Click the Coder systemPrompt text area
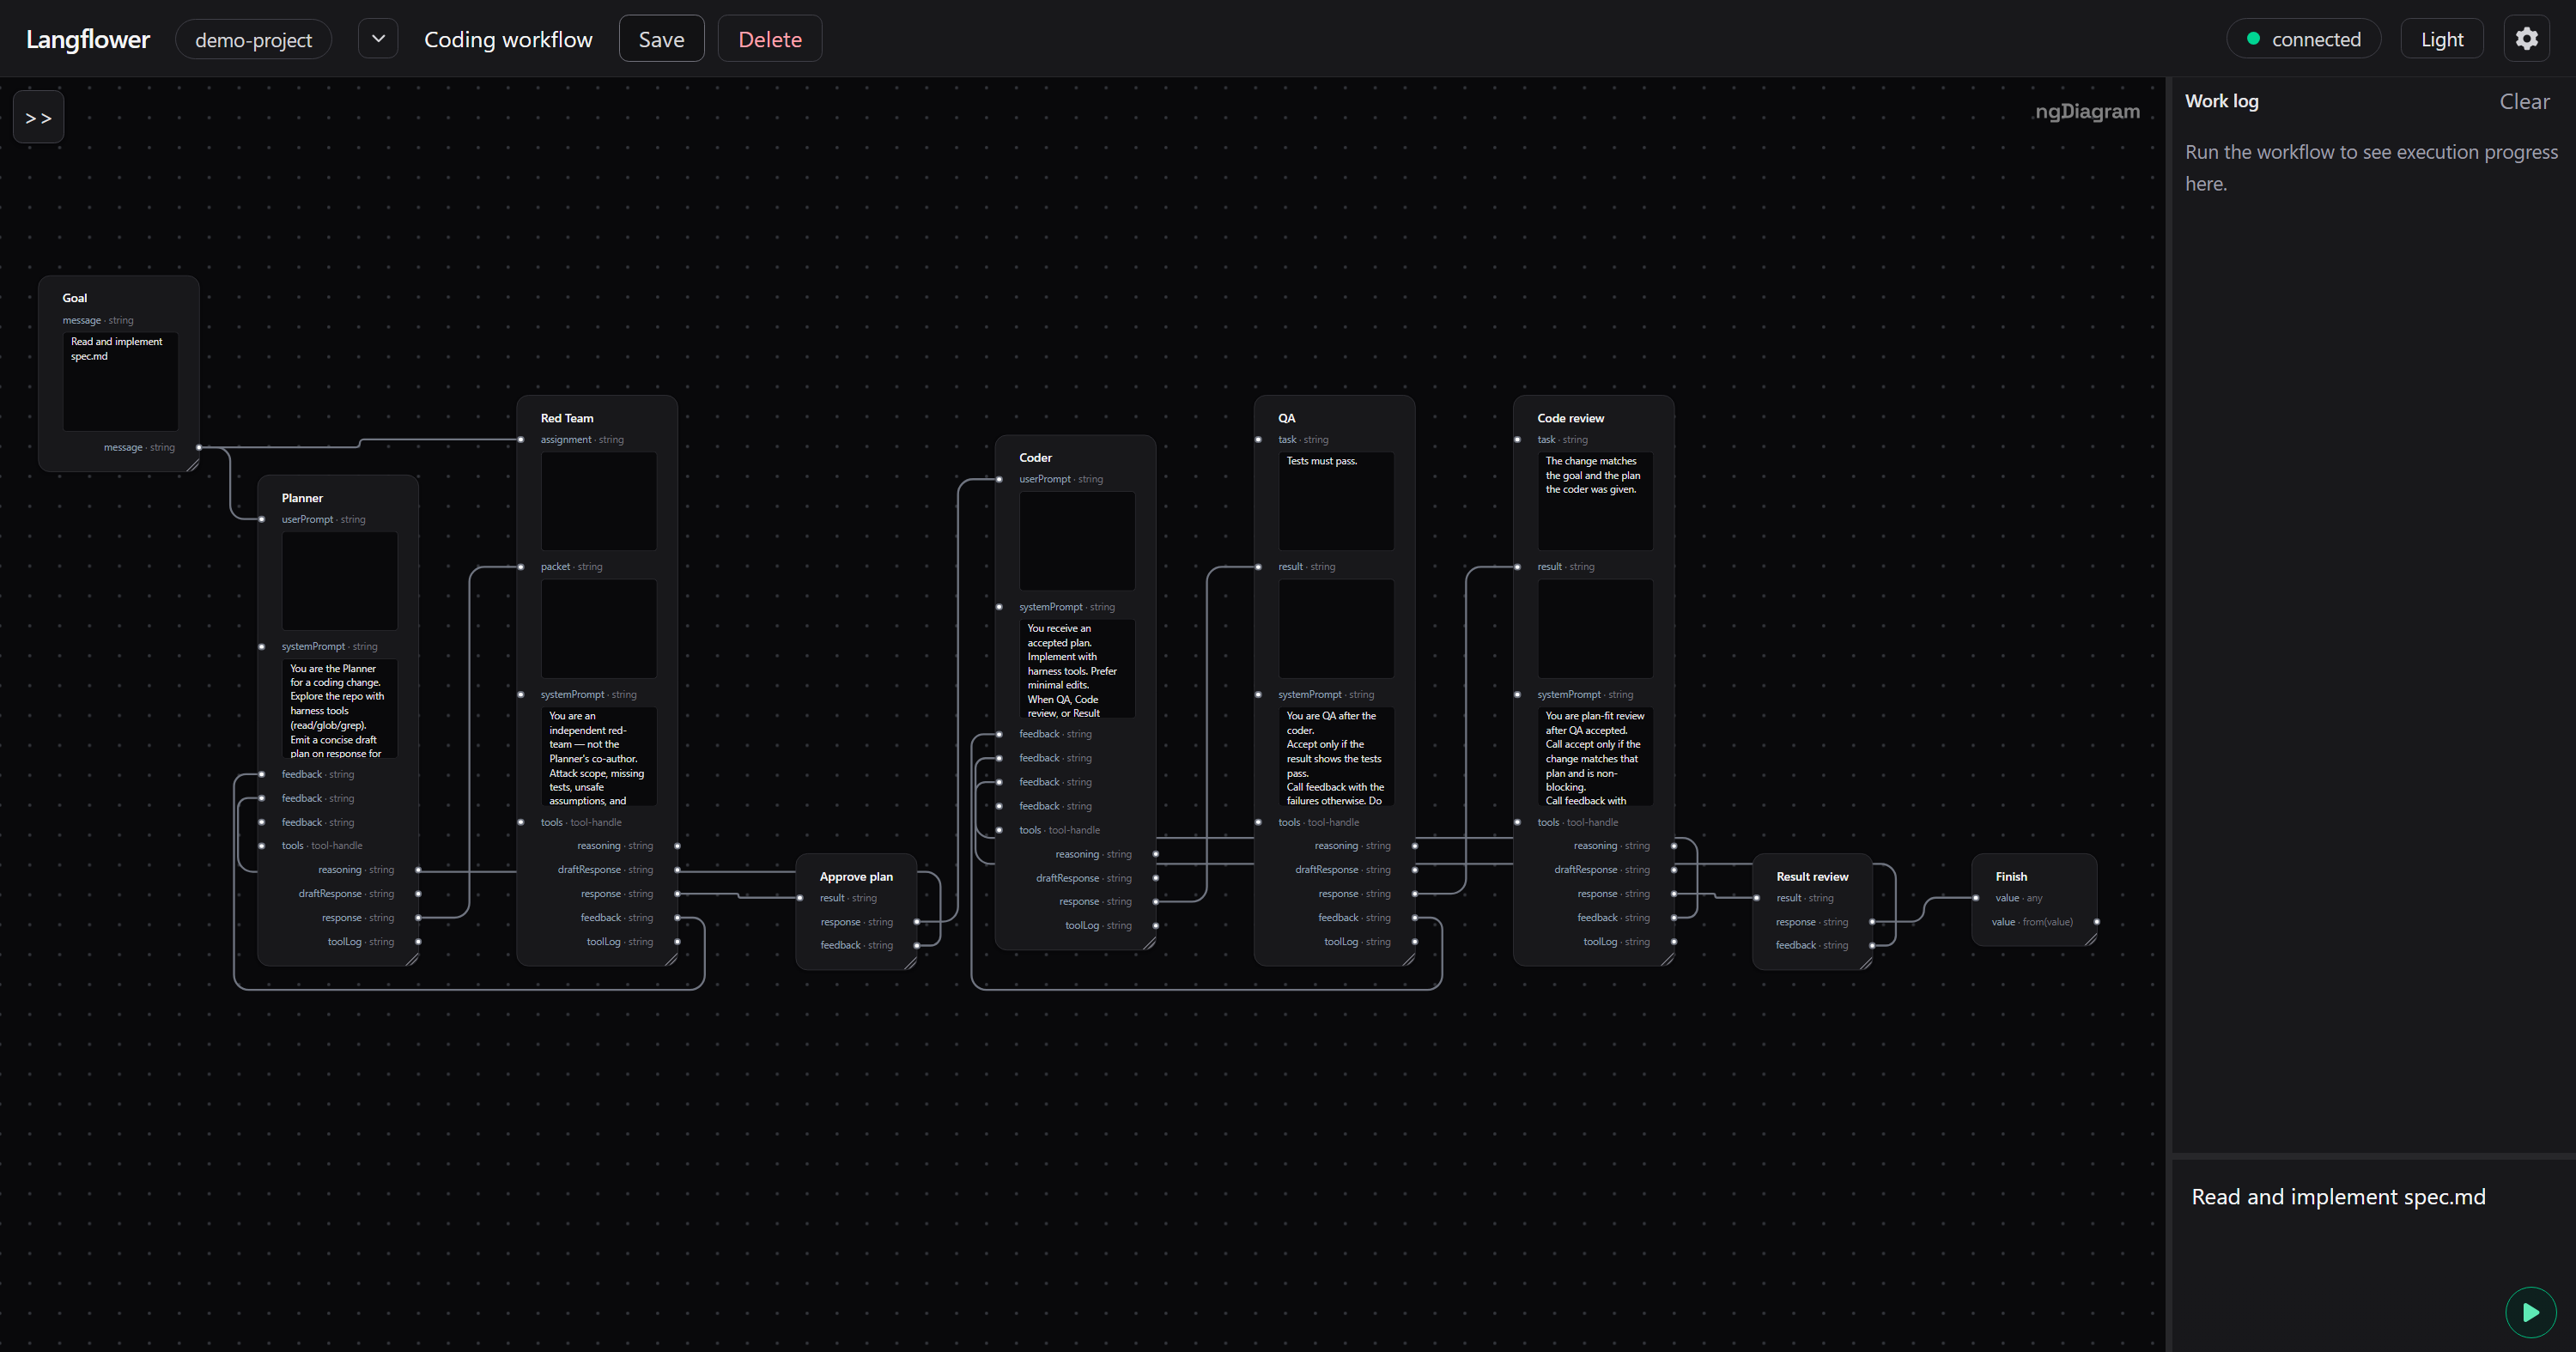Image resolution: width=2576 pixels, height=1352 pixels. [1077, 668]
